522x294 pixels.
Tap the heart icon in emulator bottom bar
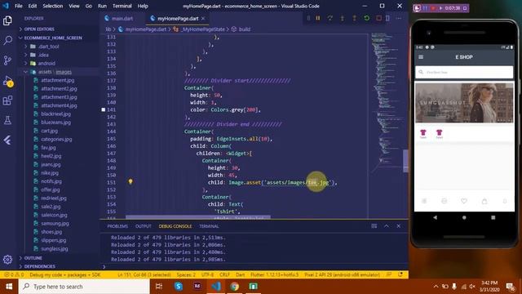tap(464, 201)
